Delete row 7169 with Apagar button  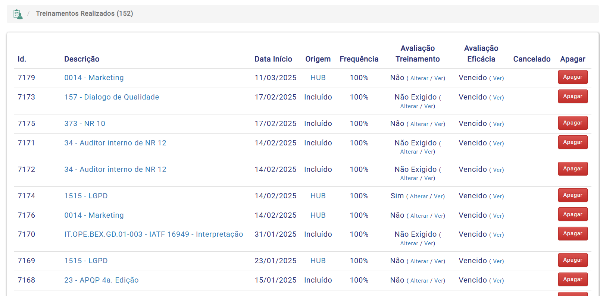[573, 260]
